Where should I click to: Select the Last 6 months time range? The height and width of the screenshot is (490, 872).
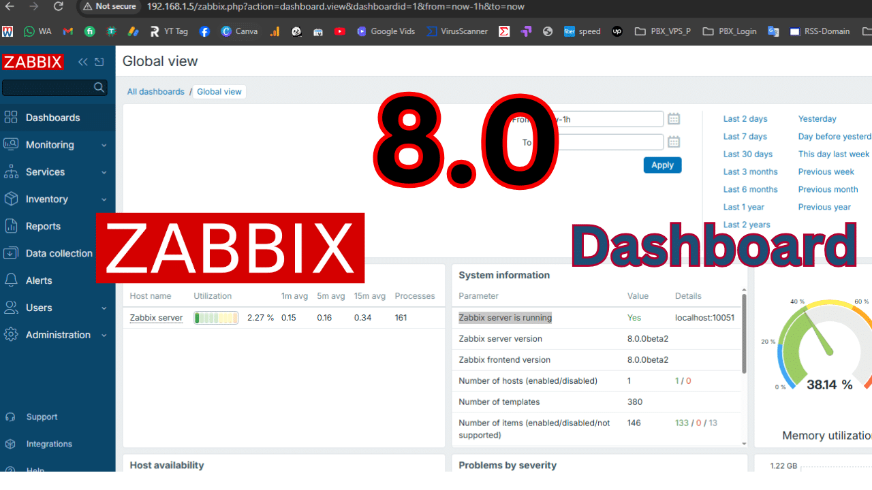(x=751, y=190)
